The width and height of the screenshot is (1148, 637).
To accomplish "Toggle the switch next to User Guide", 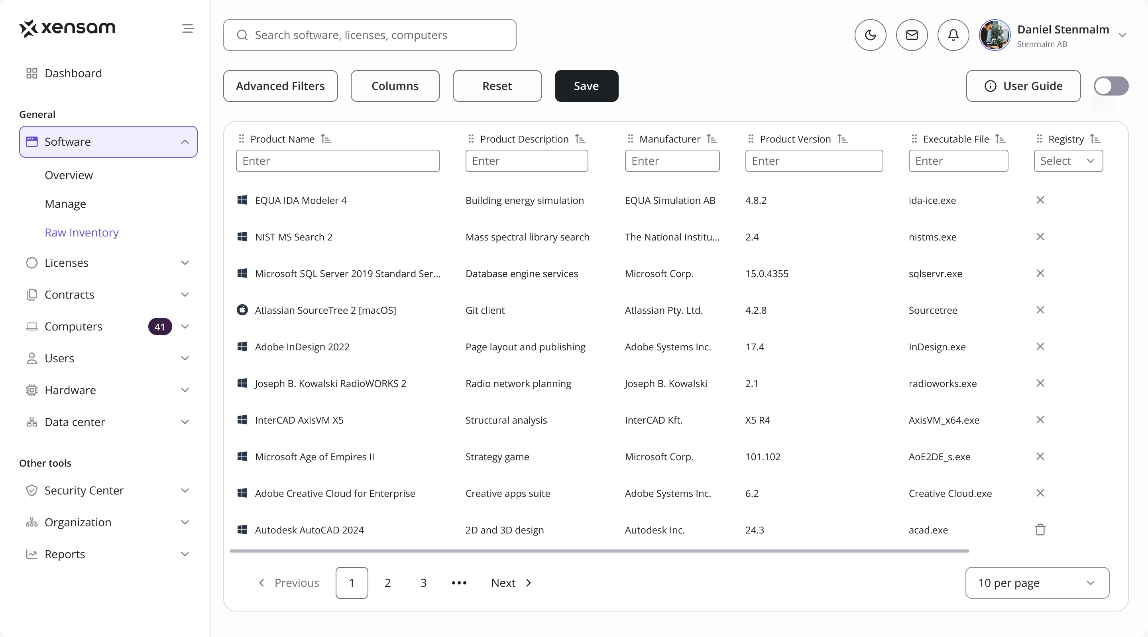I will [x=1111, y=86].
